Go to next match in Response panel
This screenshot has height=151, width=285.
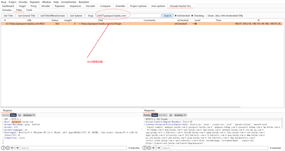pyautogui.click(x=158, y=148)
